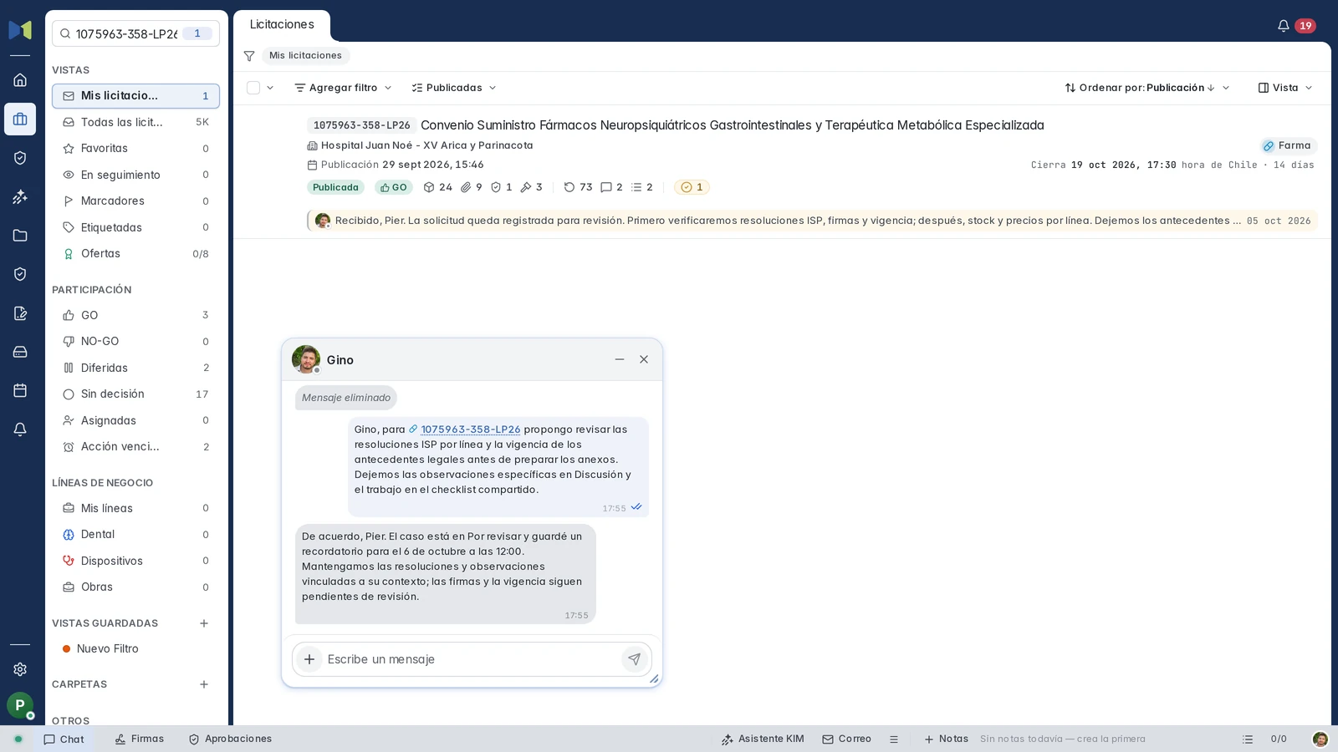1338x752 pixels.
Task: Toggle the select-all checkbox
Action: 253,88
